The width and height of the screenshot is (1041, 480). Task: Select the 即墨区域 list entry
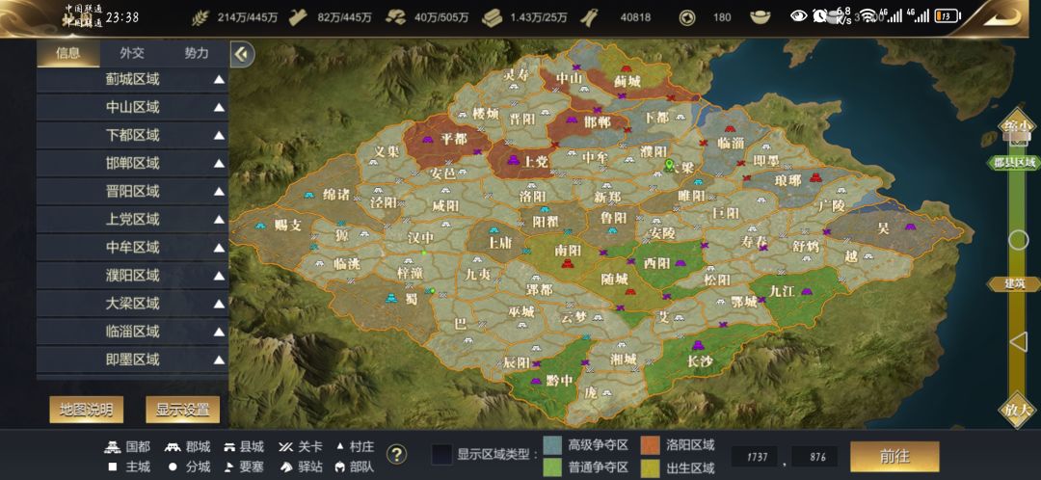coord(132,360)
